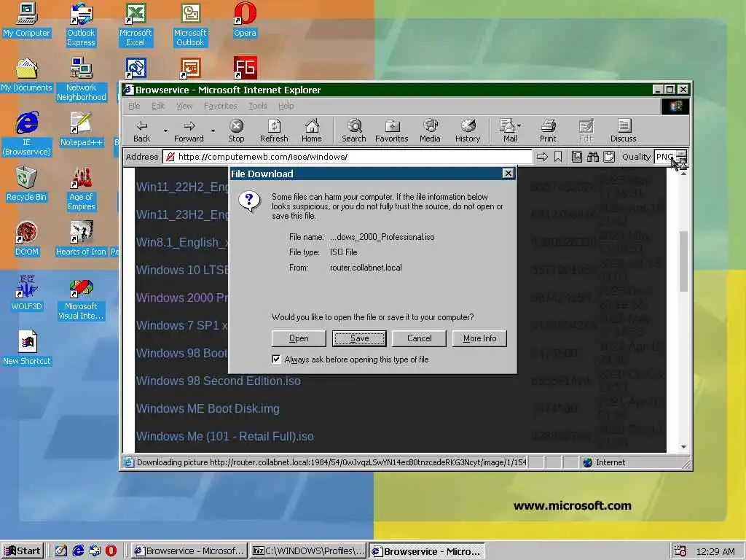Image resolution: width=746 pixels, height=560 pixels.
Task: Click the Back toolbar icon
Action: [x=142, y=131]
